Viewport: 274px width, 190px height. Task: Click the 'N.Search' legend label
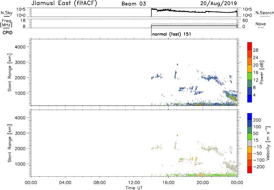coord(264,13)
